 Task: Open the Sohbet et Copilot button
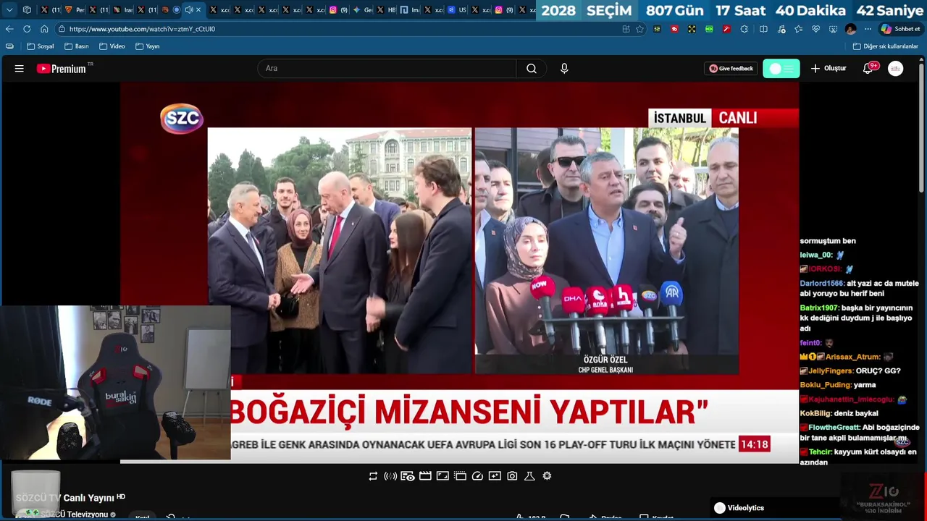[900, 29]
